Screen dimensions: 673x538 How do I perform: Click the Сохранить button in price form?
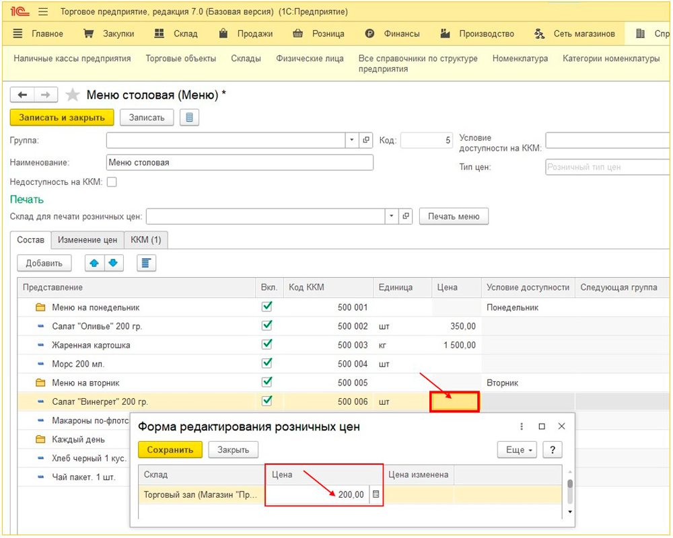(x=170, y=450)
